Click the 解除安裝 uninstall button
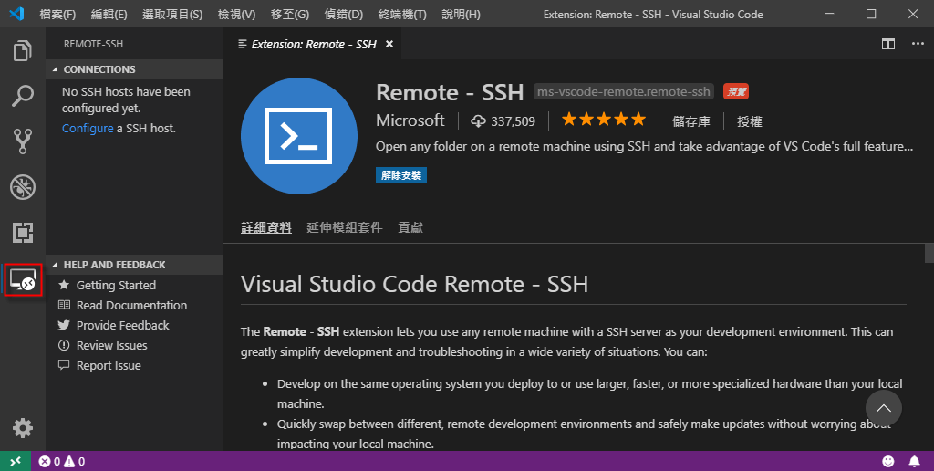 click(x=401, y=175)
